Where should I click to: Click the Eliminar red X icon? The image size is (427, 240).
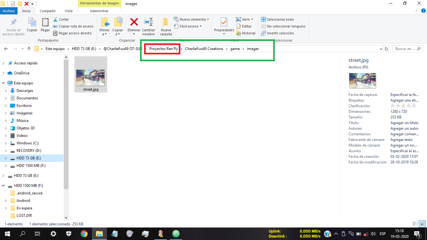134,22
